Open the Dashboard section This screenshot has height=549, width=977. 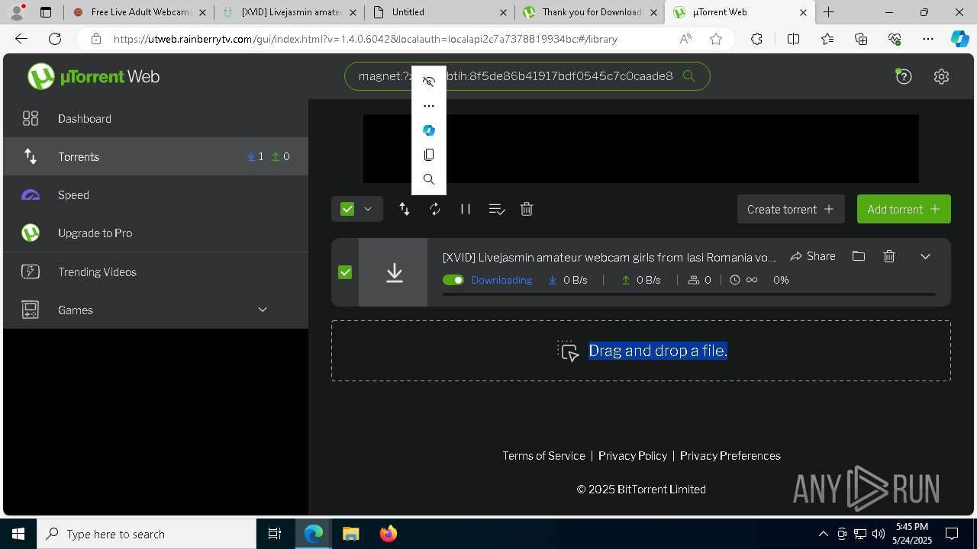tap(156, 118)
